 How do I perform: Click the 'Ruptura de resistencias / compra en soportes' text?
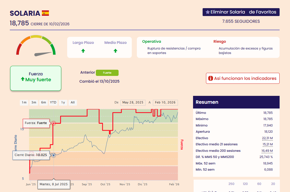tap(174, 51)
